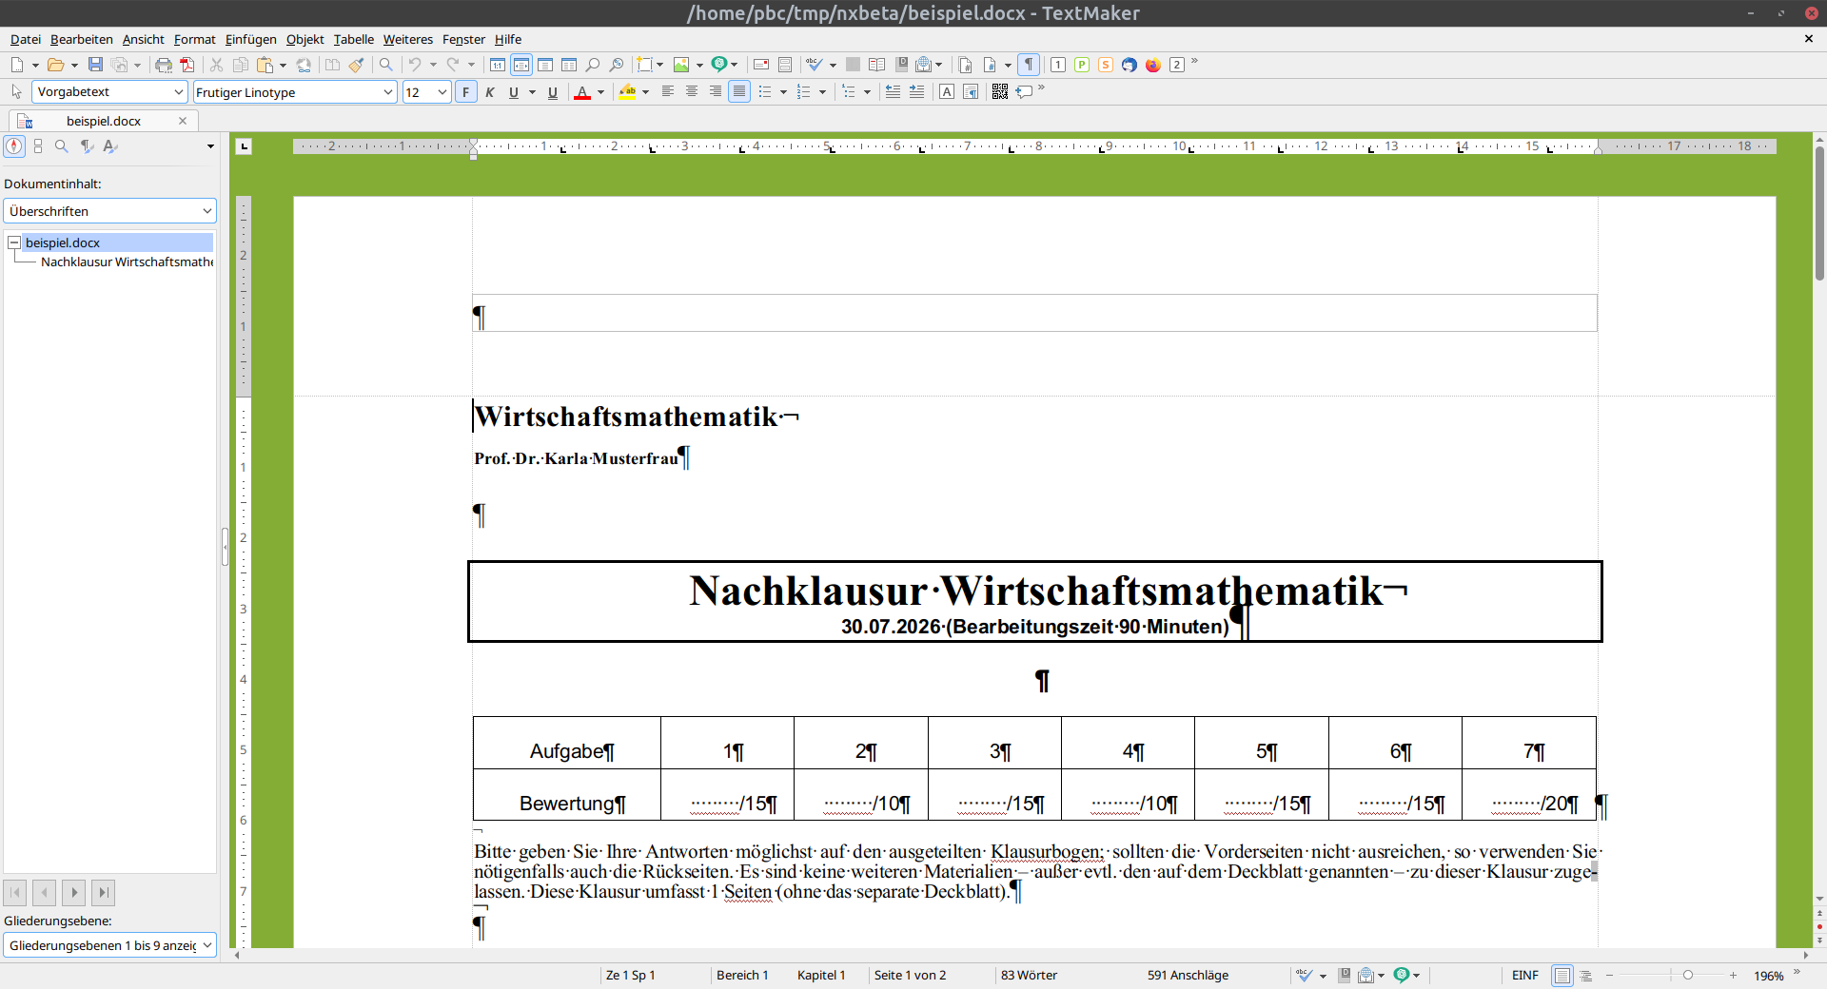The height and width of the screenshot is (989, 1827).
Task: Close the beispiel.docx tab
Action: [183, 121]
